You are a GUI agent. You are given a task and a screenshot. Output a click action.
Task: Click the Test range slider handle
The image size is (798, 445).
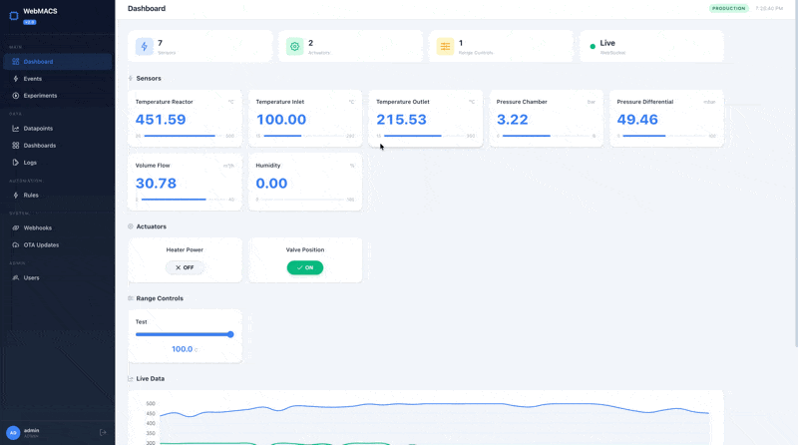(230, 334)
